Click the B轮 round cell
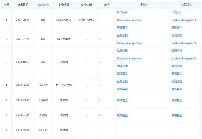202x139 pixels. pyautogui.click(x=43, y=39)
